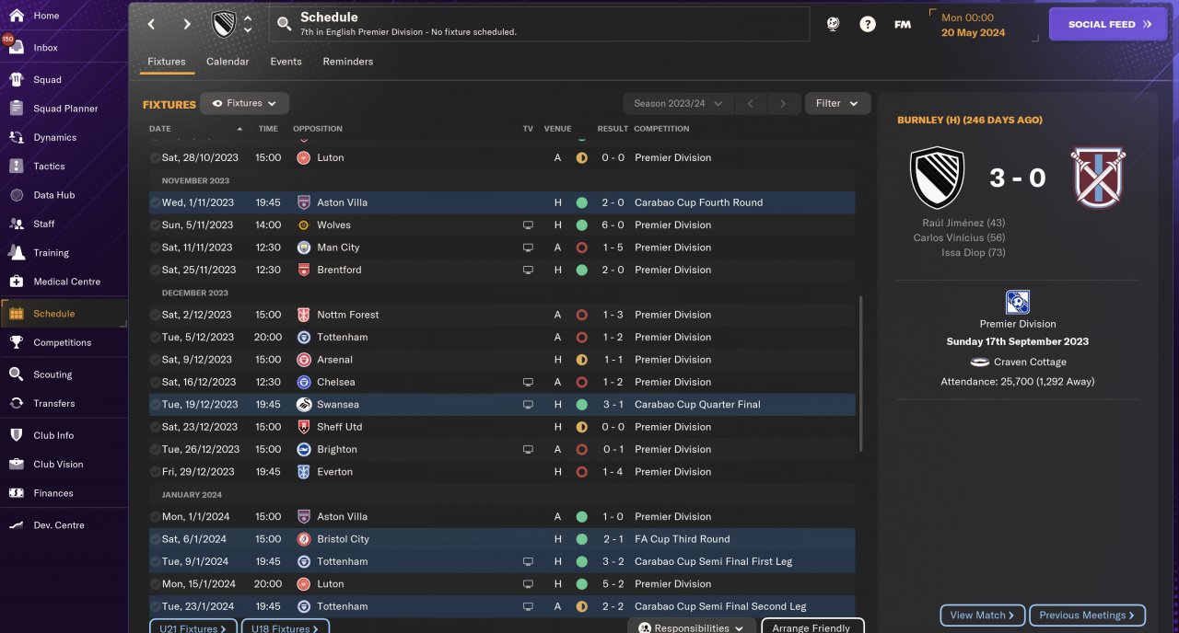Open the Medical Centre icon

[17, 282]
